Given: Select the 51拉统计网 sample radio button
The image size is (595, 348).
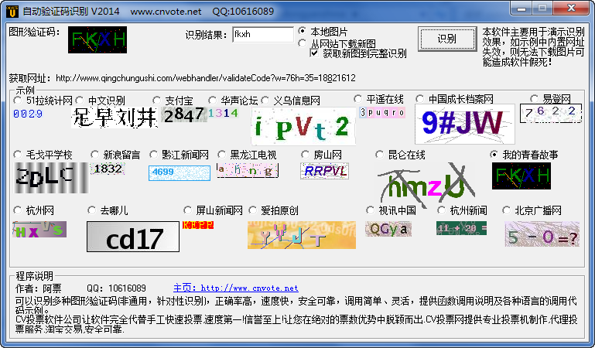Looking at the screenshot, I should (x=19, y=100).
